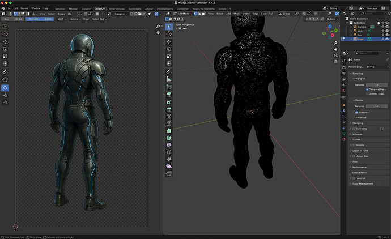Pick the Move tool in UV editor toolbar

[x=5, y=41]
